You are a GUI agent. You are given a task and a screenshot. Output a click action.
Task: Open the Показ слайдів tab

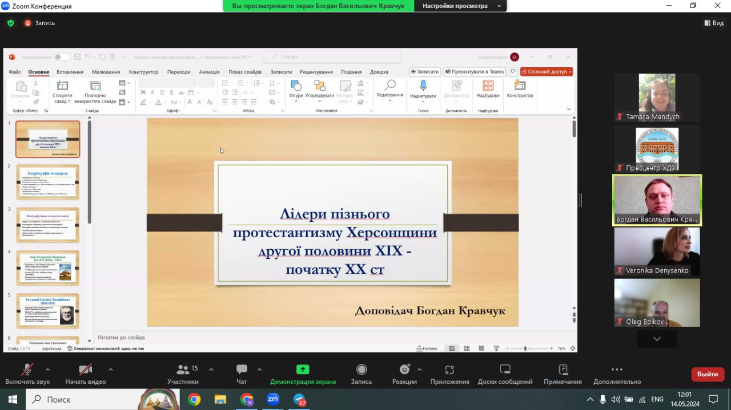(245, 72)
